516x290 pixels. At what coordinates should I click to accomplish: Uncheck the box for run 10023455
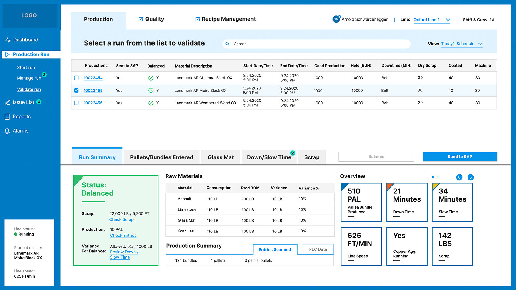(x=76, y=91)
